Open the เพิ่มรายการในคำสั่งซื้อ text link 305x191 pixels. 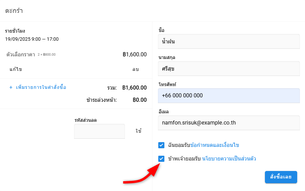(41, 88)
